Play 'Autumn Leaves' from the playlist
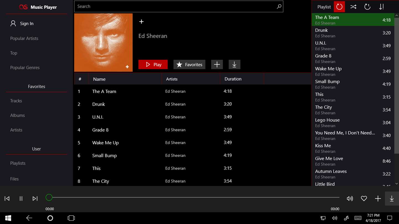Screen dimensions: 399x224 coord(353,174)
